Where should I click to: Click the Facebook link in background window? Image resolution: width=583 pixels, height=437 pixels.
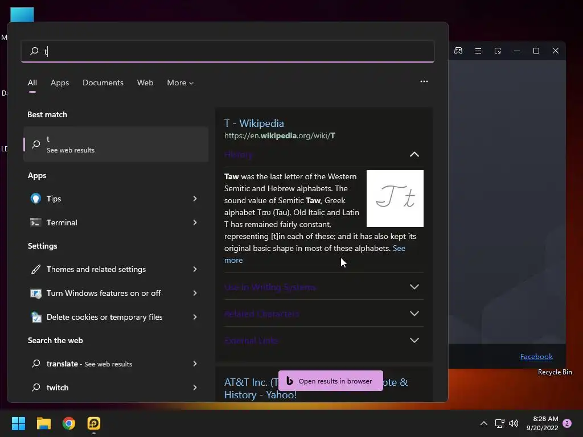536,357
